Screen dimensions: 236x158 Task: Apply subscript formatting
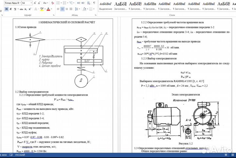26,9
